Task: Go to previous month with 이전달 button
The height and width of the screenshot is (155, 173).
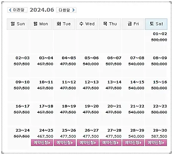Action: point(17,10)
